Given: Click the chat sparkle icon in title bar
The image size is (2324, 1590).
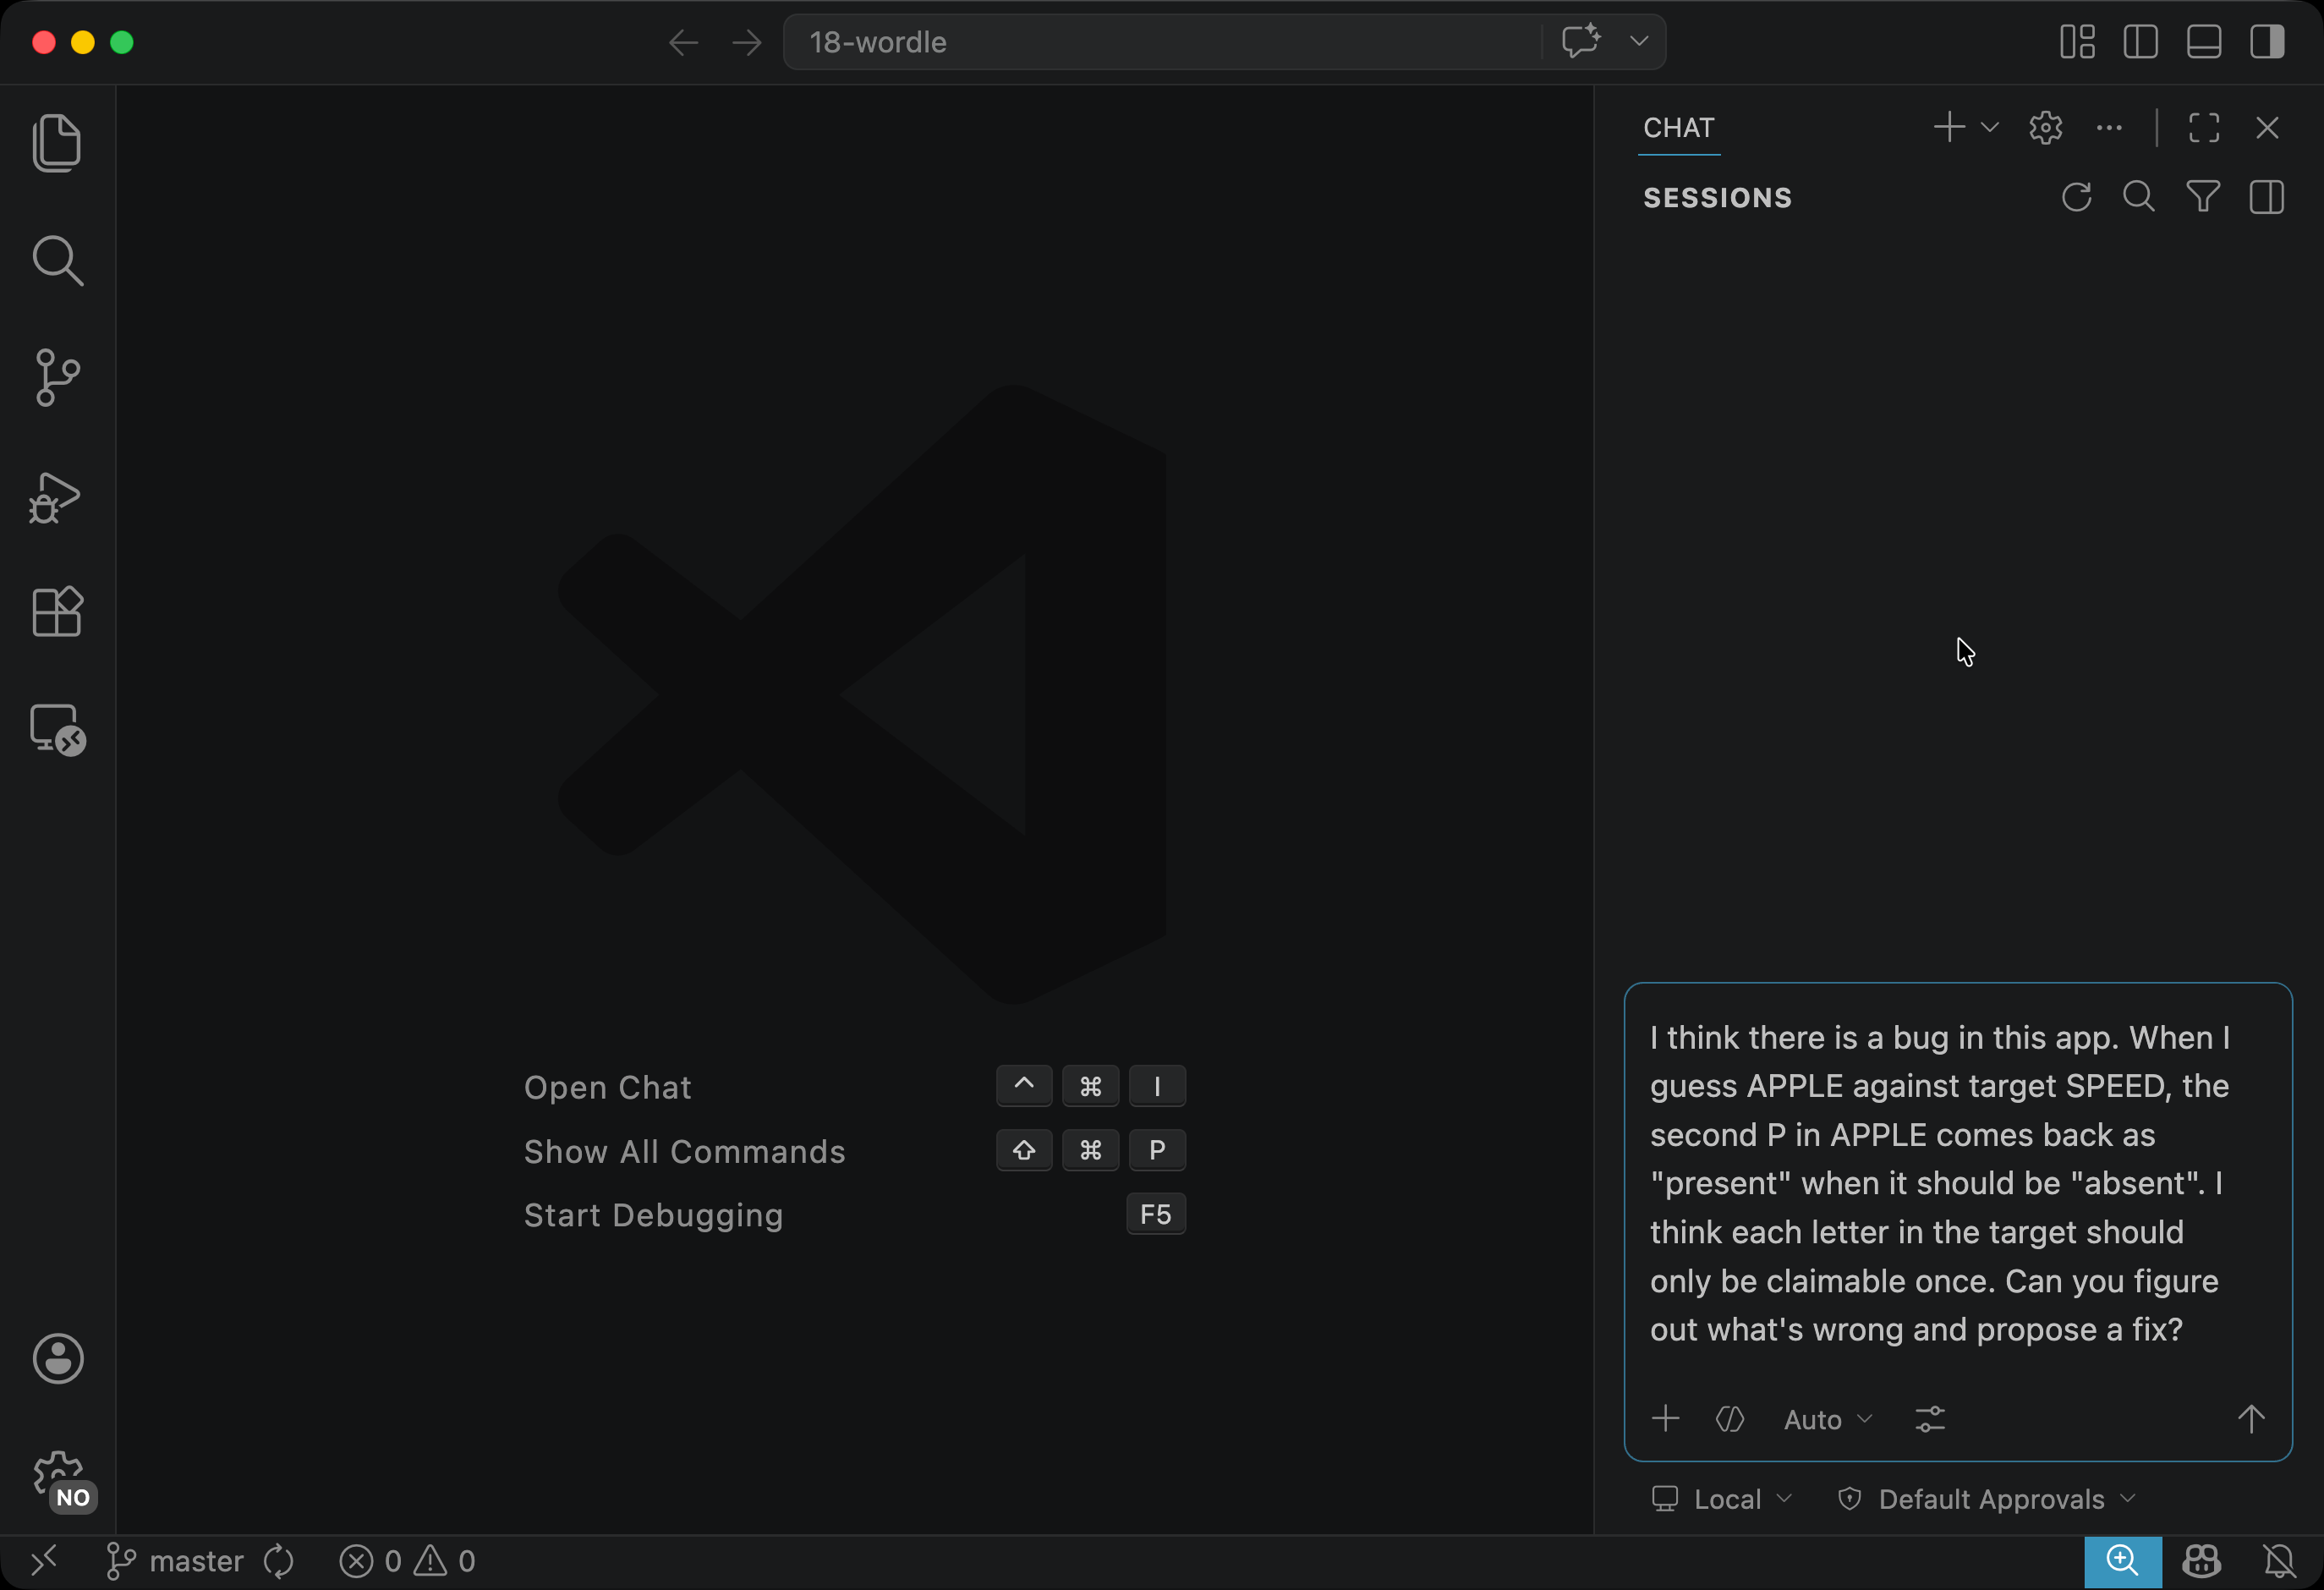Looking at the screenshot, I should [x=1581, y=41].
